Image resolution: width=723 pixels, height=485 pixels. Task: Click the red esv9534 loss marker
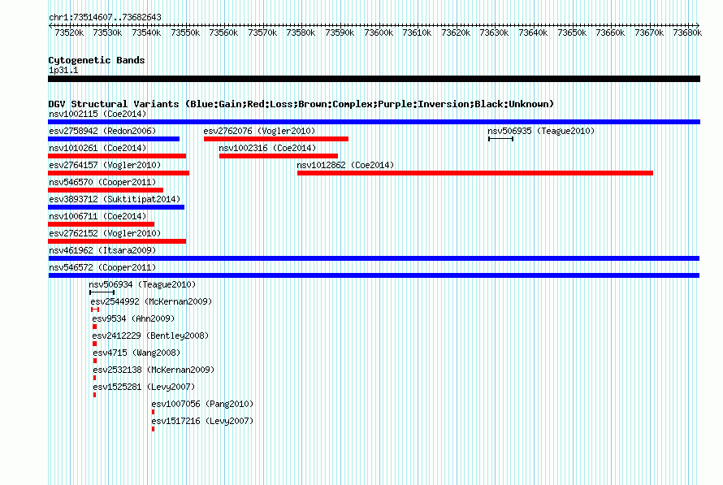pyautogui.click(x=94, y=327)
